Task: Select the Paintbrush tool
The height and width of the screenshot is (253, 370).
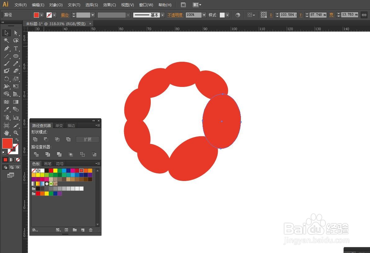Action: [x=7, y=63]
